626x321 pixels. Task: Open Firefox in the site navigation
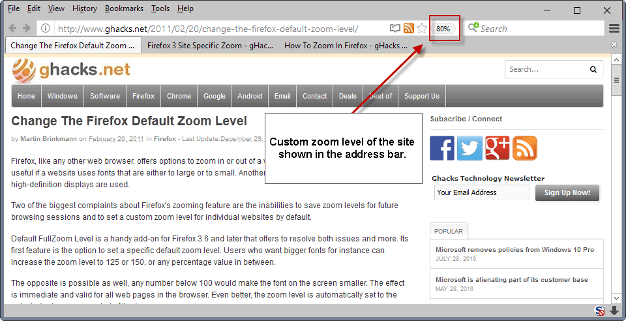pyautogui.click(x=143, y=96)
